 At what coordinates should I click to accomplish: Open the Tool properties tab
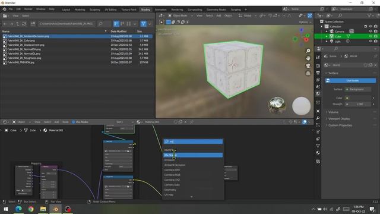(x=318, y=57)
